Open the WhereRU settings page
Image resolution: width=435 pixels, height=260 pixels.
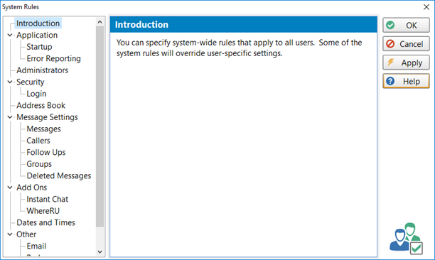tap(43, 211)
